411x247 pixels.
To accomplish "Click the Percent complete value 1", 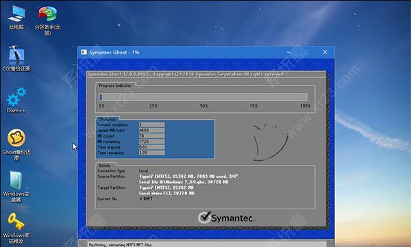I will pos(151,125).
